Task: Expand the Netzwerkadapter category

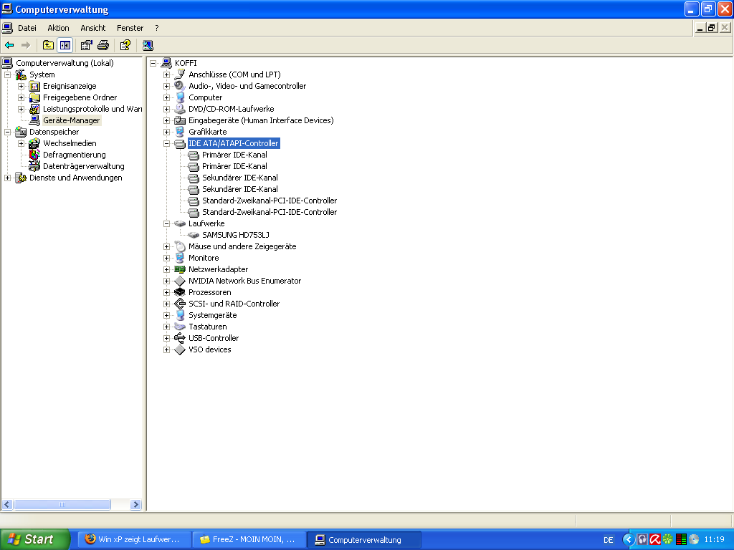Action: coord(166,269)
